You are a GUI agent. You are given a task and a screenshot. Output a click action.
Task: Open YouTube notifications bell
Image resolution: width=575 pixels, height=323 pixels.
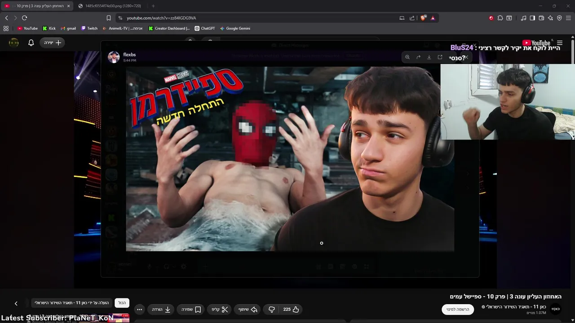[31, 43]
